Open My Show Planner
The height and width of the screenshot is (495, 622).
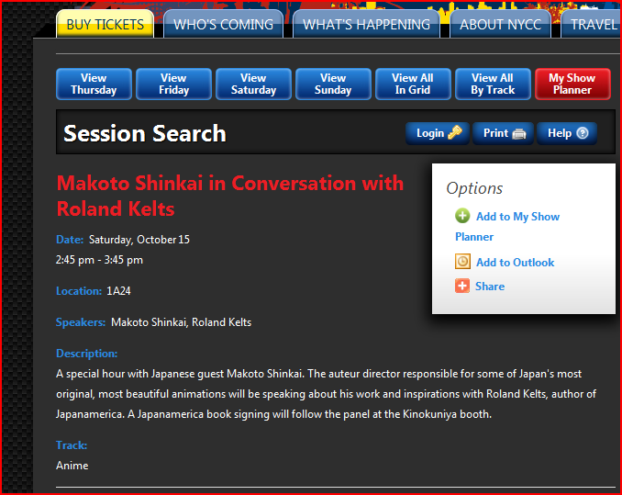click(x=572, y=84)
